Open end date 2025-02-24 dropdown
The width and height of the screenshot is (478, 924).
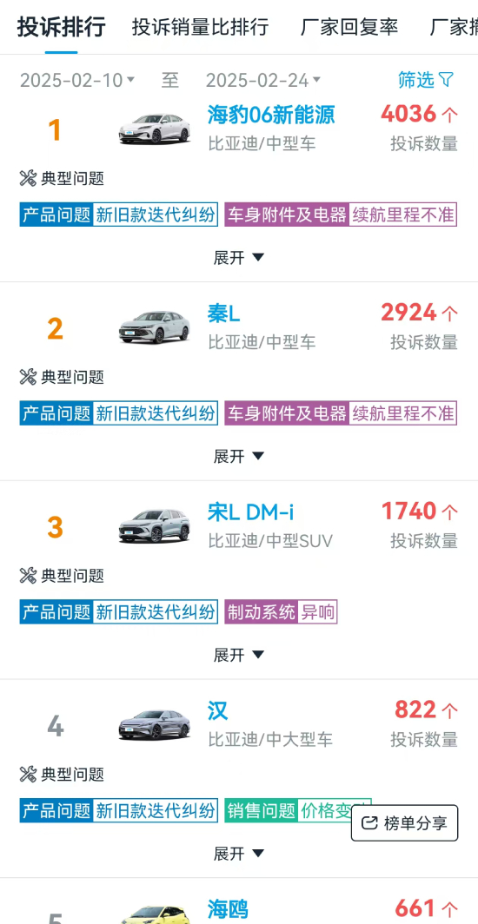click(x=263, y=80)
